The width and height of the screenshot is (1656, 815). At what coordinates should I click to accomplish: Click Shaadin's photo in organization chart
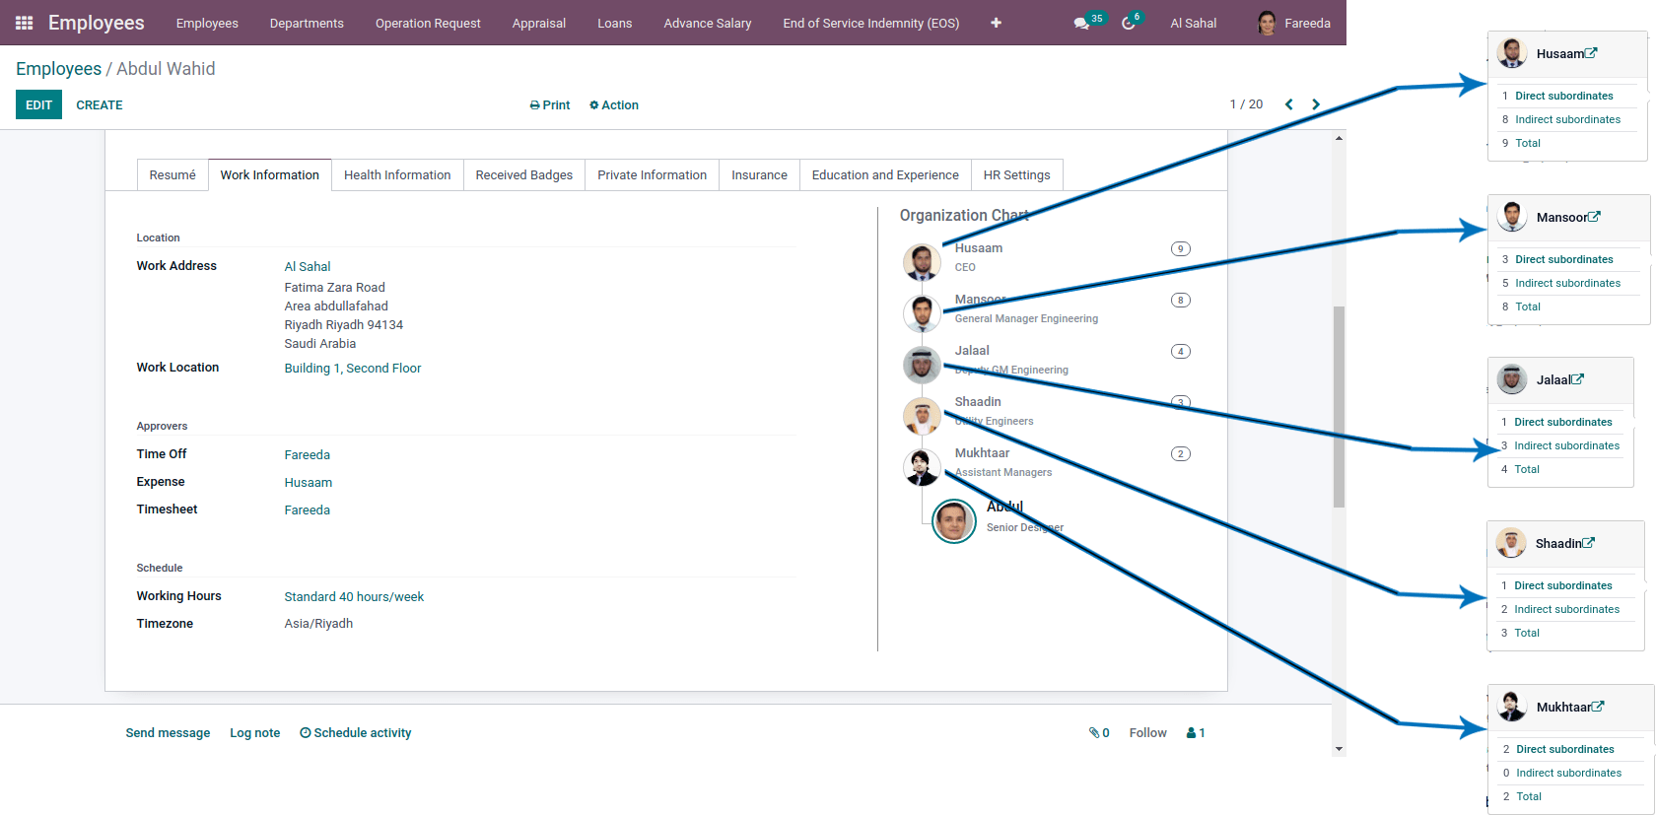922,416
